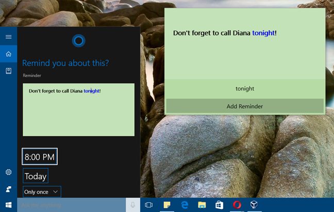Open Sticky Notes from taskbar
The image size is (334, 212).
pos(167,205)
